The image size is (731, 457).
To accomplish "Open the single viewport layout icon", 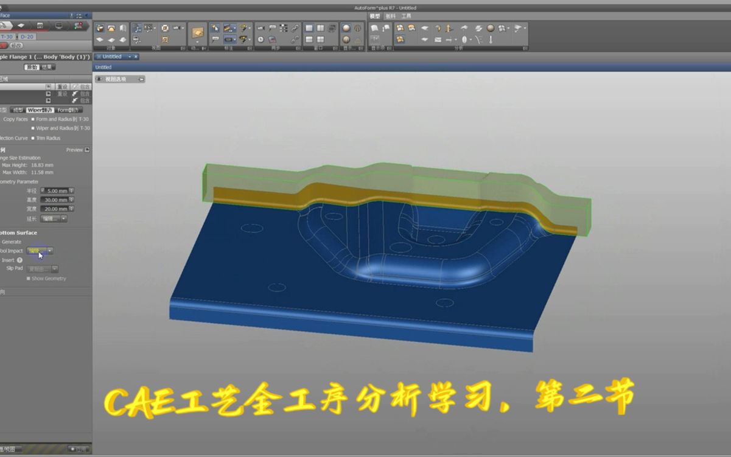I will [309, 28].
